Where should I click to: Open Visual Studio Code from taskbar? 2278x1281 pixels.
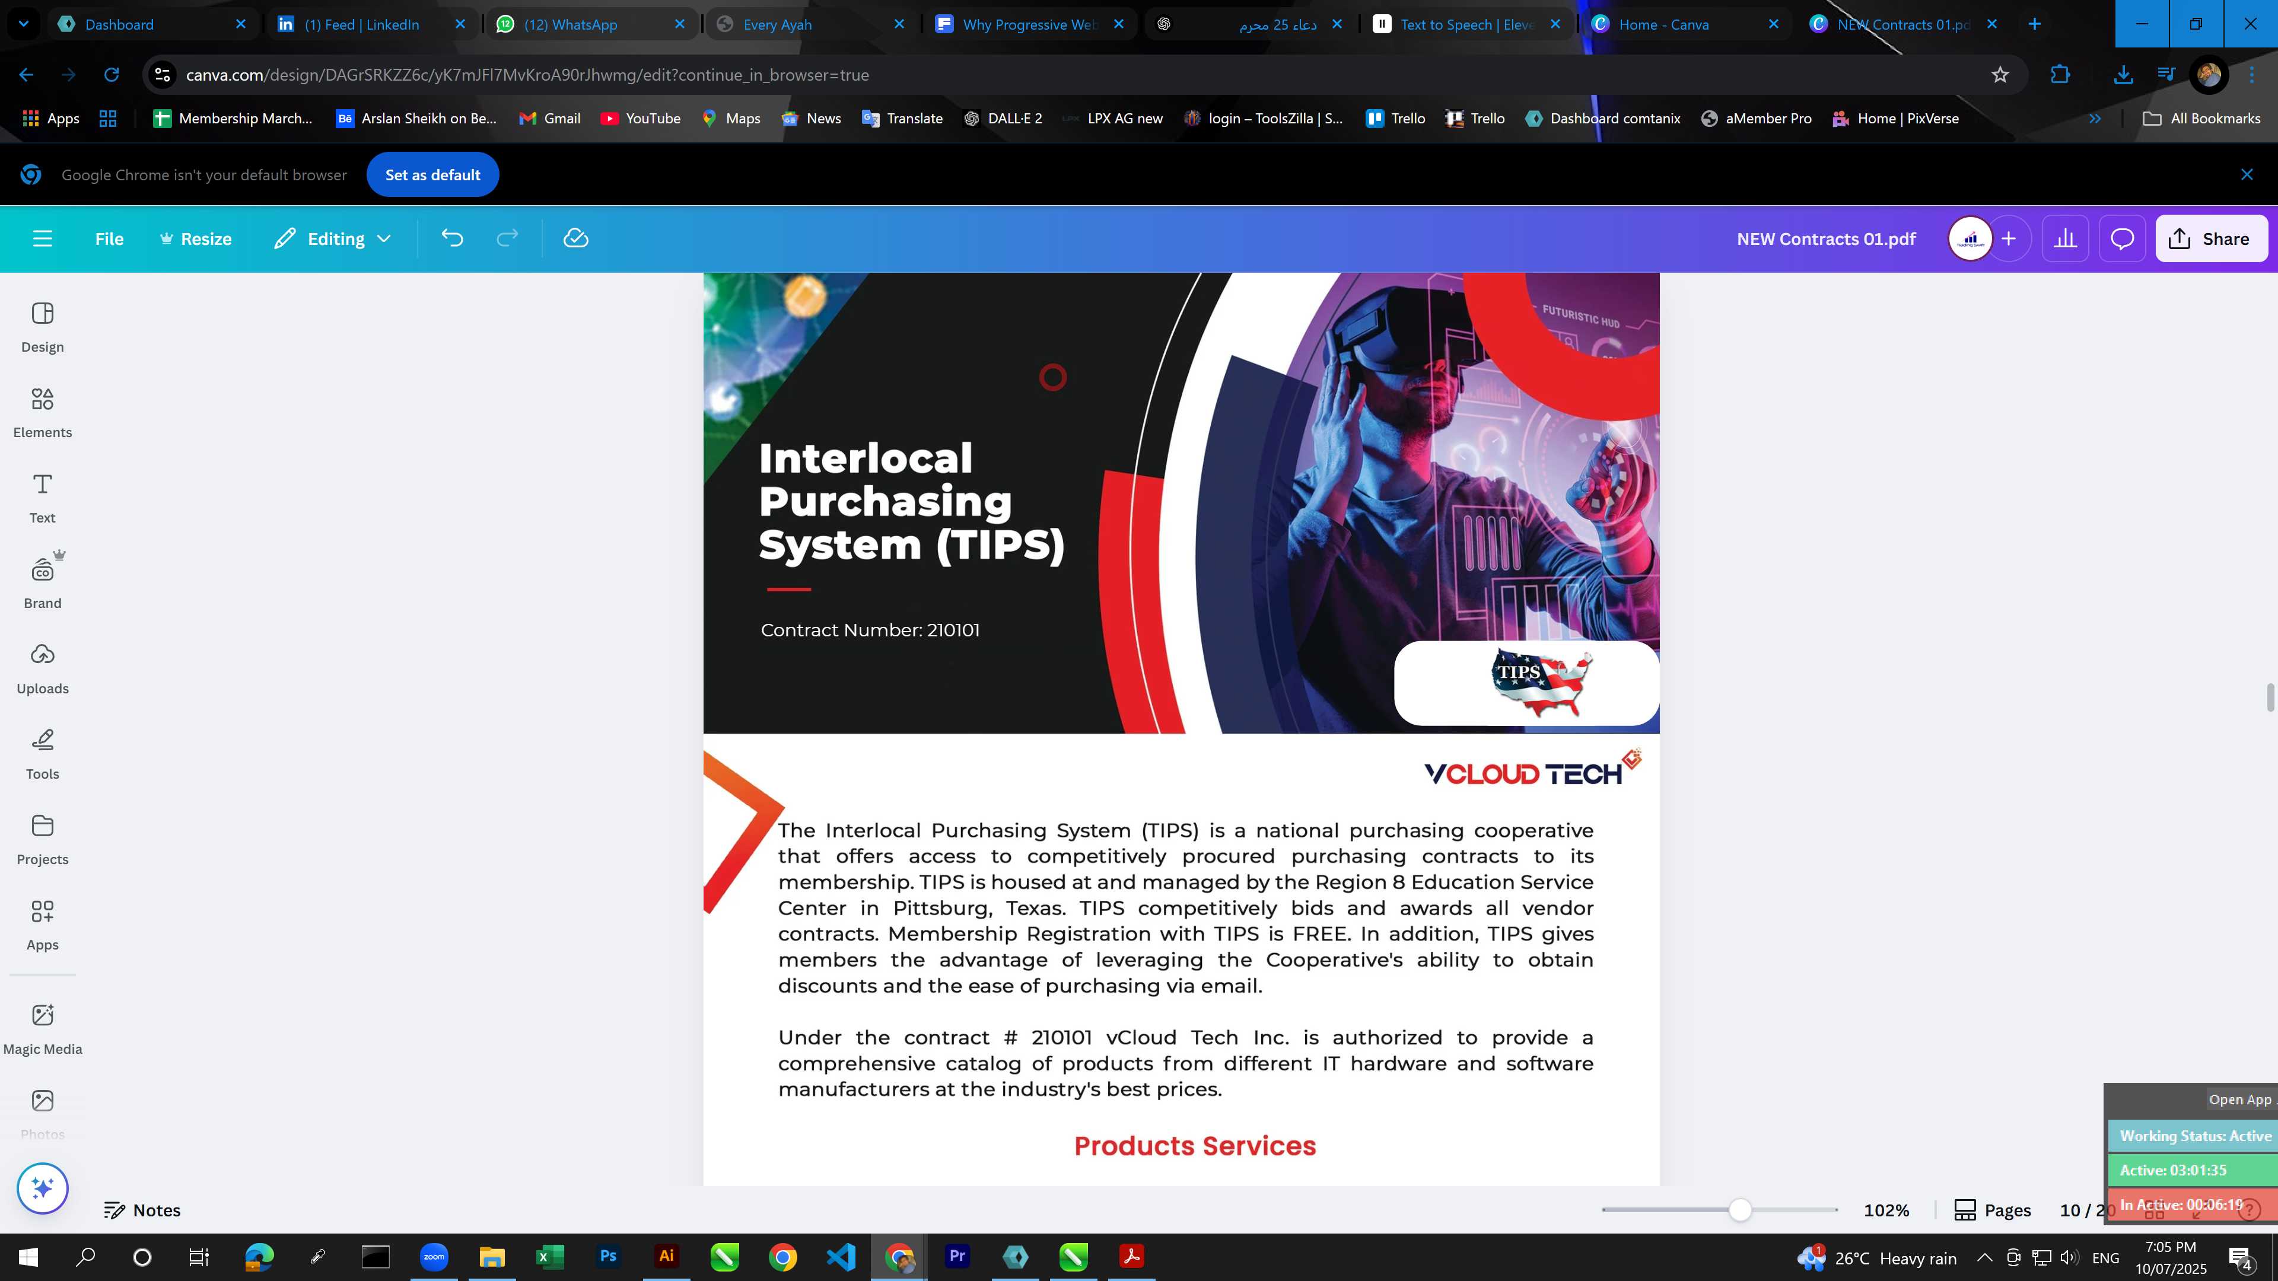coord(841,1257)
